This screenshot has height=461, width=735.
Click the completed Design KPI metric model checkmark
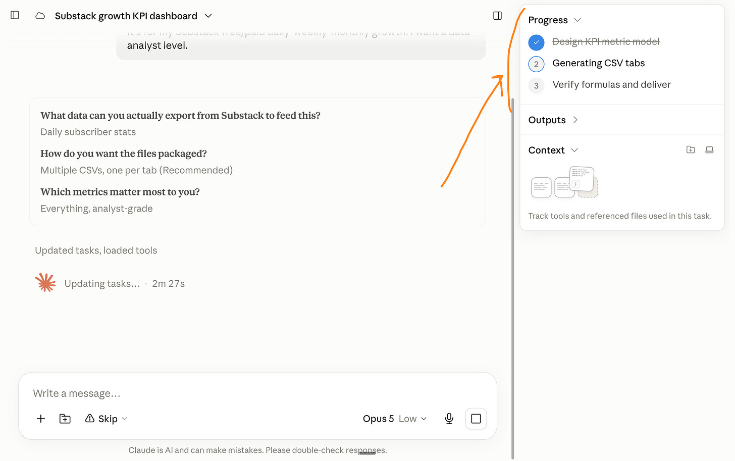(x=536, y=42)
